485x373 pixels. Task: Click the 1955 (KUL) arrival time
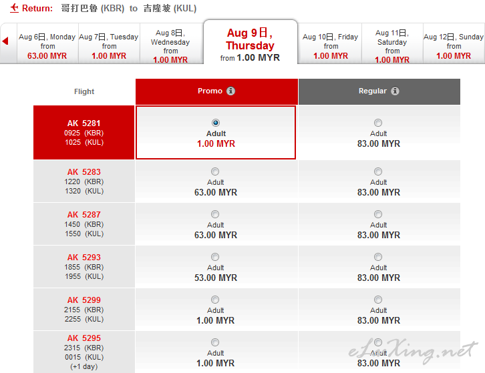[84, 276]
